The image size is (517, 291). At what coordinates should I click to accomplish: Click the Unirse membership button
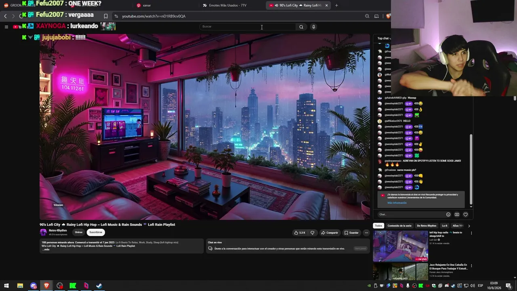click(78, 232)
